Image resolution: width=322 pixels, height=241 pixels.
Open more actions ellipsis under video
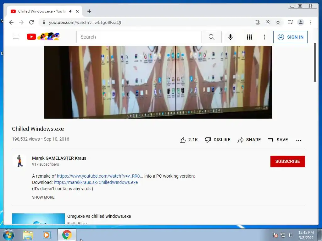click(x=299, y=140)
